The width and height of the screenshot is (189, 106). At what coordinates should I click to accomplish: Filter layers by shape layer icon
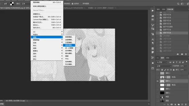(x=180, y=62)
